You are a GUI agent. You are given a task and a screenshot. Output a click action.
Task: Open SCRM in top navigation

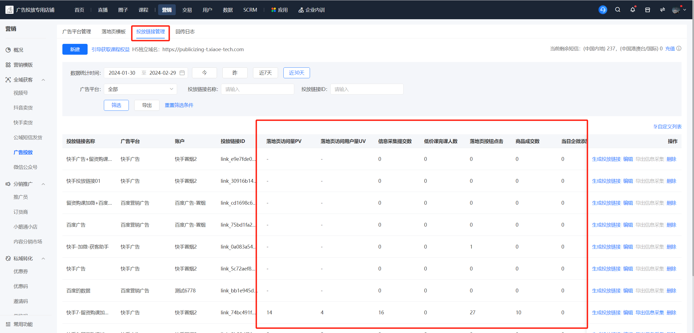(250, 10)
